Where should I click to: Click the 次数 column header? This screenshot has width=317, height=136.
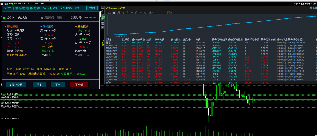149,40
